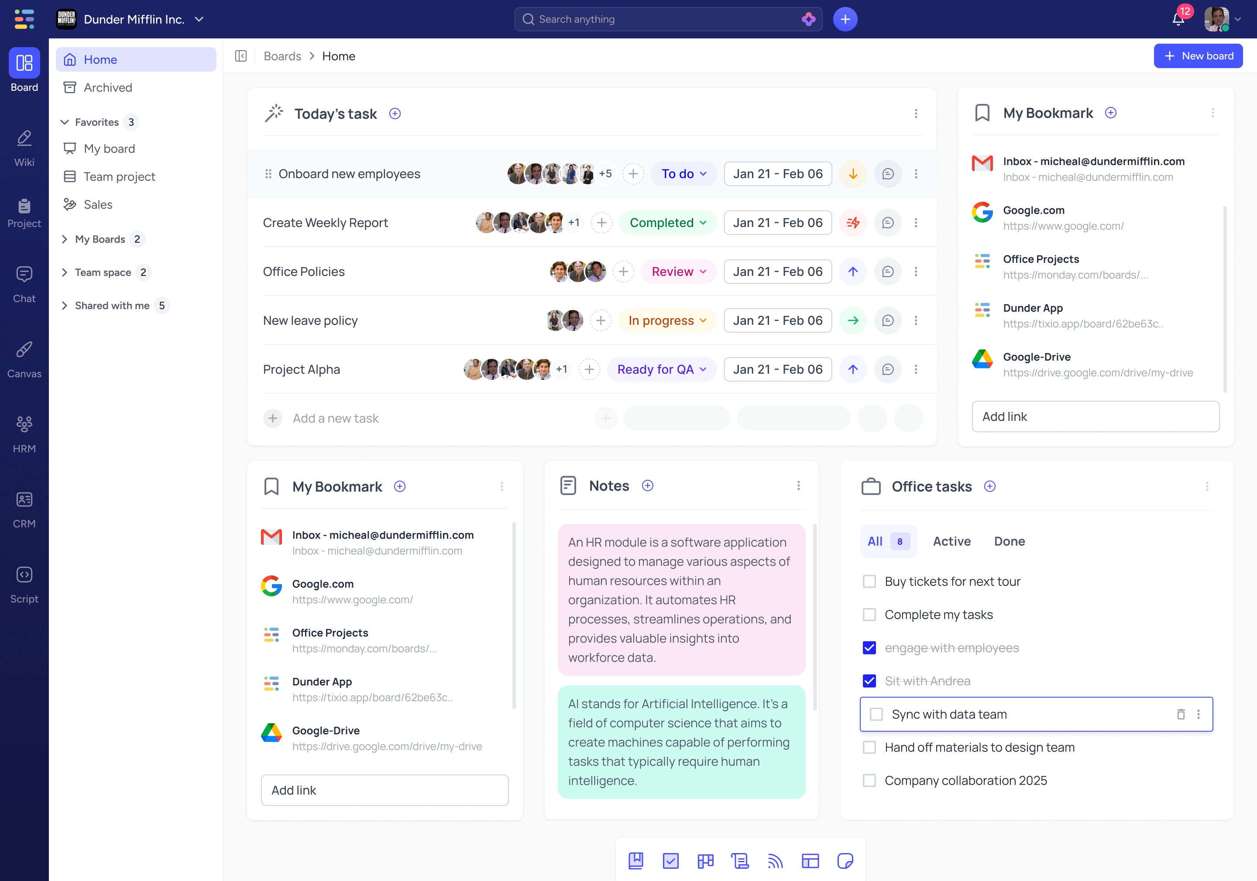Uncheck the Sit with Andrea checkbox
Image resolution: width=1257 pixels, height=881 pixels.
pyautogui.click(x=869, y=681)
